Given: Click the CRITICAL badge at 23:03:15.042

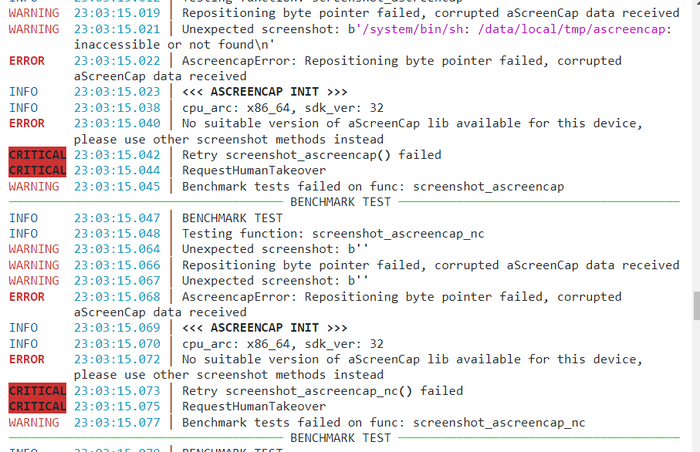Looking at the screenshot, I should pyautogui.click(x=37, y=155).
